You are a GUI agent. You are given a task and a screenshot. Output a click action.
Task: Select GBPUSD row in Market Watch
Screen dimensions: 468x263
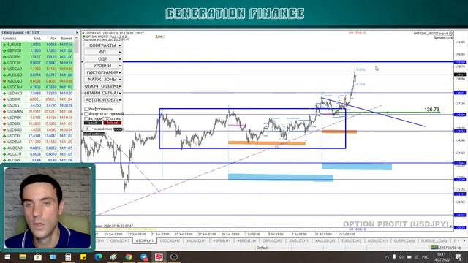(37, 50)
